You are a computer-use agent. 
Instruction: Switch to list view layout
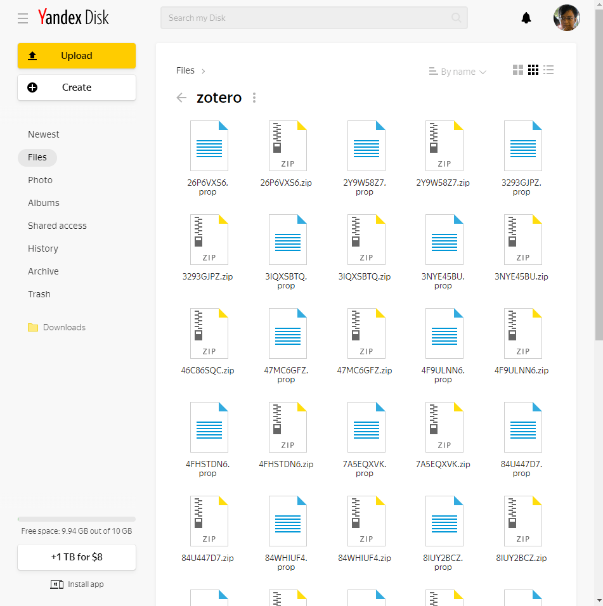pyautogui.click(x=549, y=70)
